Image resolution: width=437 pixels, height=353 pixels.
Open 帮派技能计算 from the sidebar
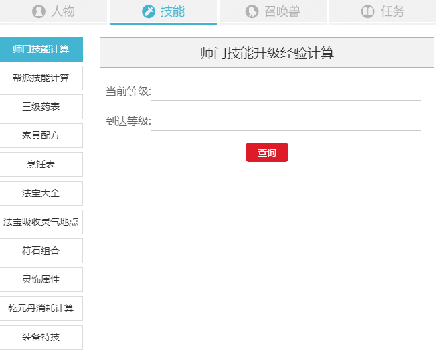(x=41, y=78)
